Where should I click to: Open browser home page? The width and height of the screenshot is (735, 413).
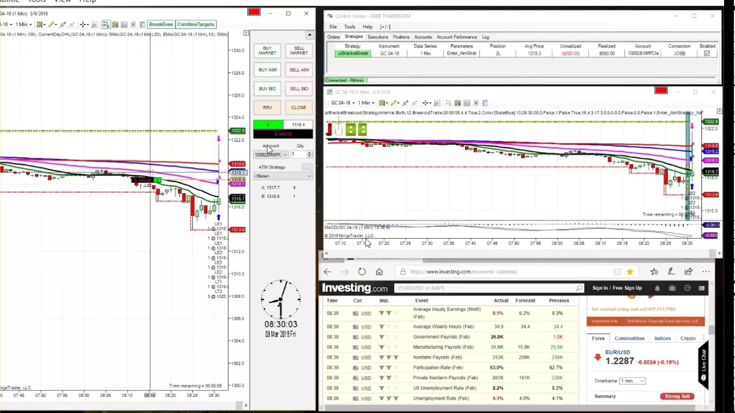tap(379, 272)
